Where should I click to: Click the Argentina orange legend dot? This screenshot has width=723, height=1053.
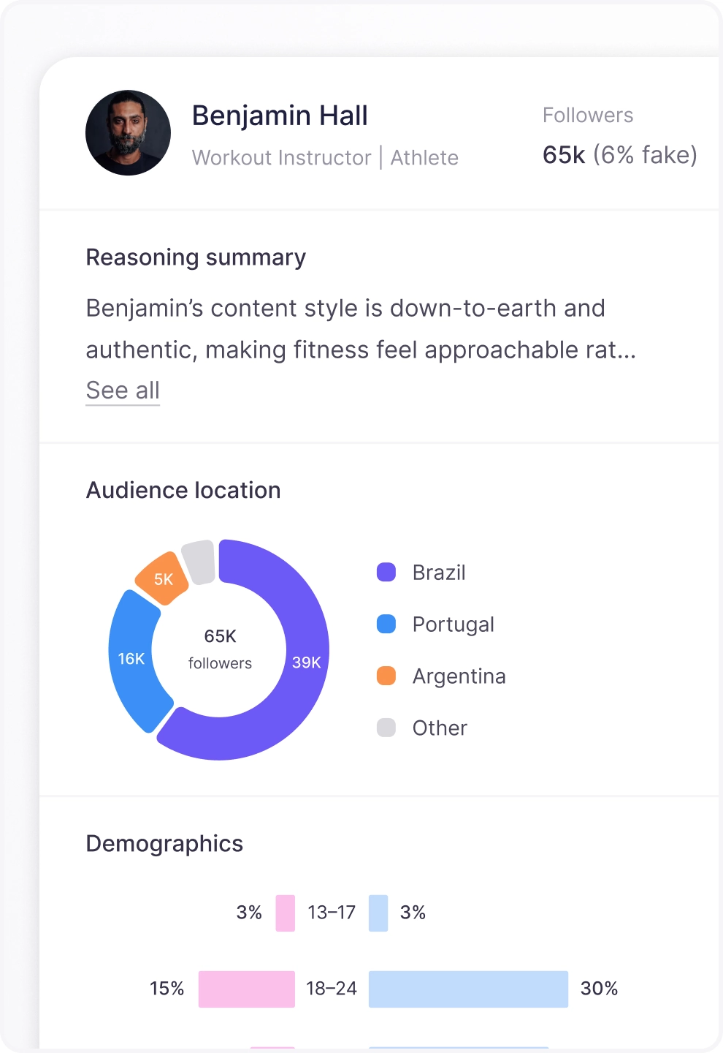[x=386, y=676]
